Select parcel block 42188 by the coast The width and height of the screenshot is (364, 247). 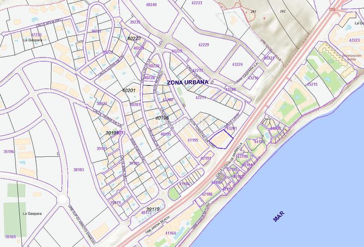207,195
